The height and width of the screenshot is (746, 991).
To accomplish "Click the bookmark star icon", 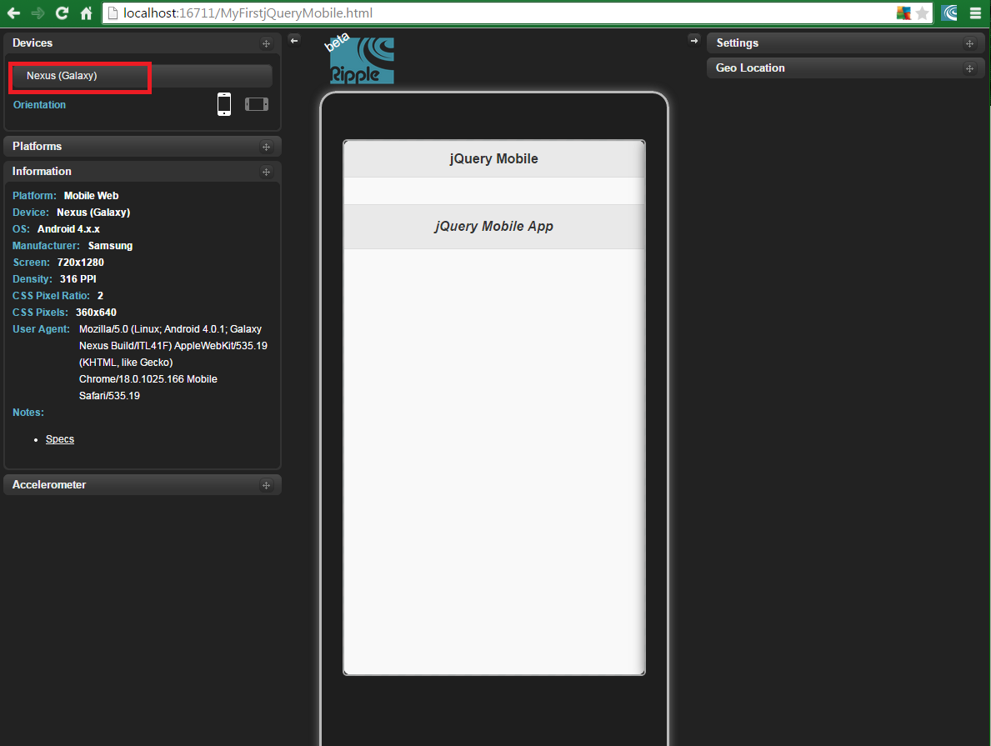I will (x=922, y=13).
